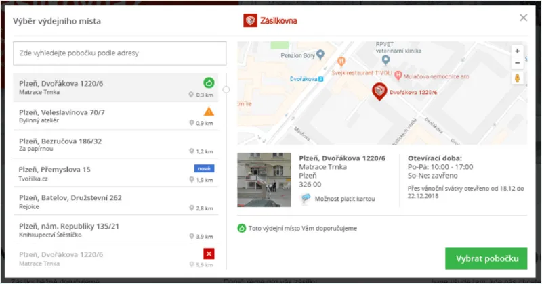The image size is (542, 284).
Task: Click the RPVET veterinární klinika pin
Action: click(385, 60)
